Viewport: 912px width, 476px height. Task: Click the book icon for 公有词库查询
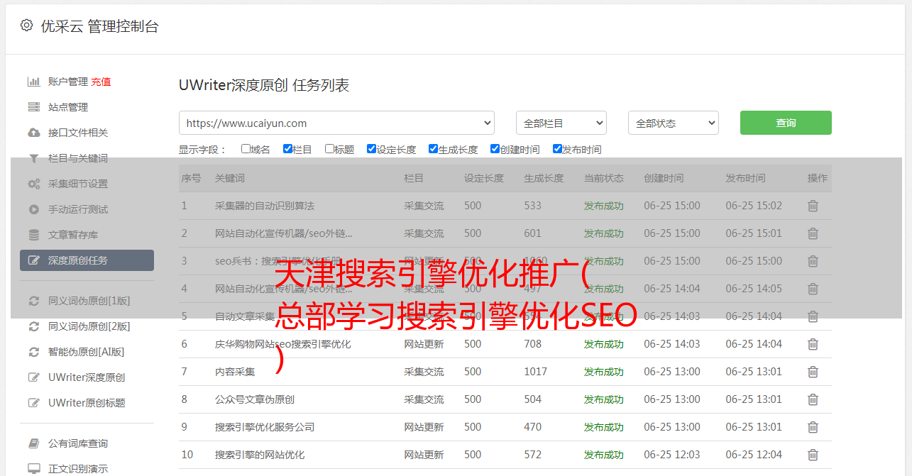tap(33, 443)
